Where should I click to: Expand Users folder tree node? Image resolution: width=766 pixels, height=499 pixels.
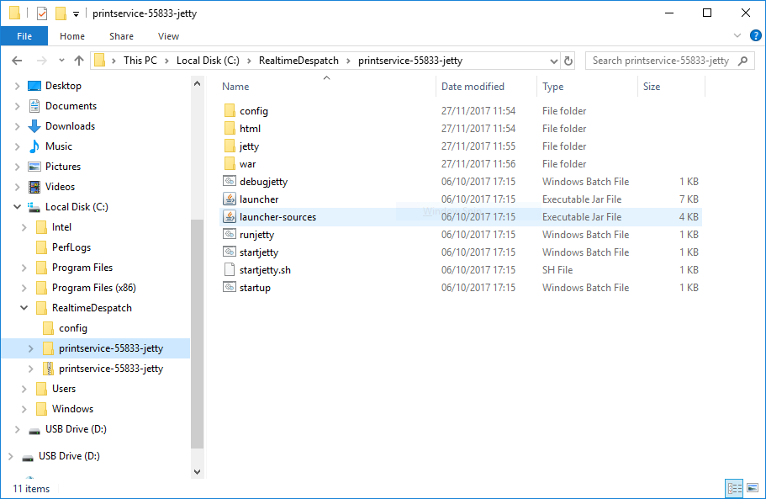pos(24,389)
